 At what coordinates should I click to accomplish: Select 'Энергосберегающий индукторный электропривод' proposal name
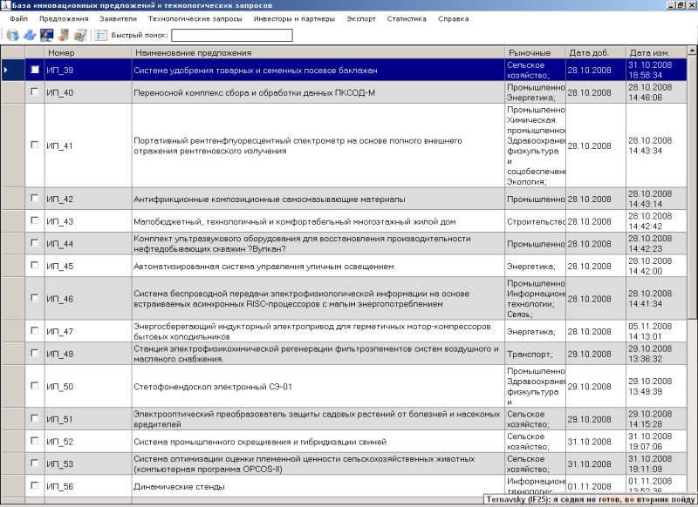(318, 332)
